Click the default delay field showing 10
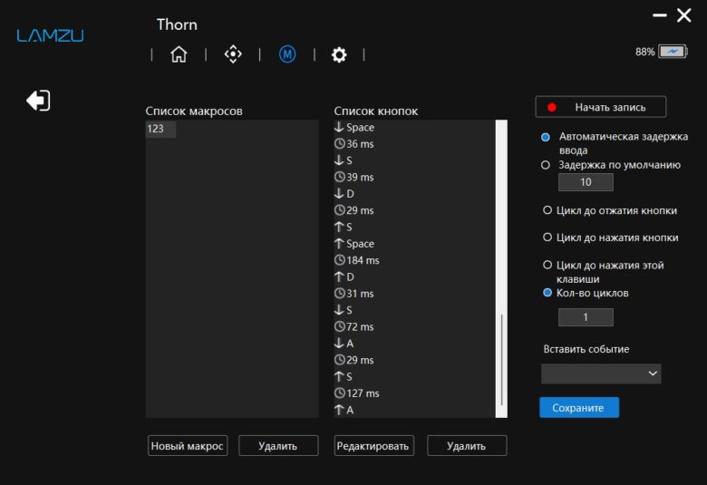Viewport: 707px width, 485px height. (x=586, y=182)
